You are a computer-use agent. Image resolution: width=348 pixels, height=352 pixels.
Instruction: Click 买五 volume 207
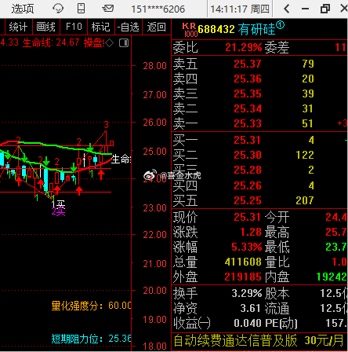(x=305, y=200)
